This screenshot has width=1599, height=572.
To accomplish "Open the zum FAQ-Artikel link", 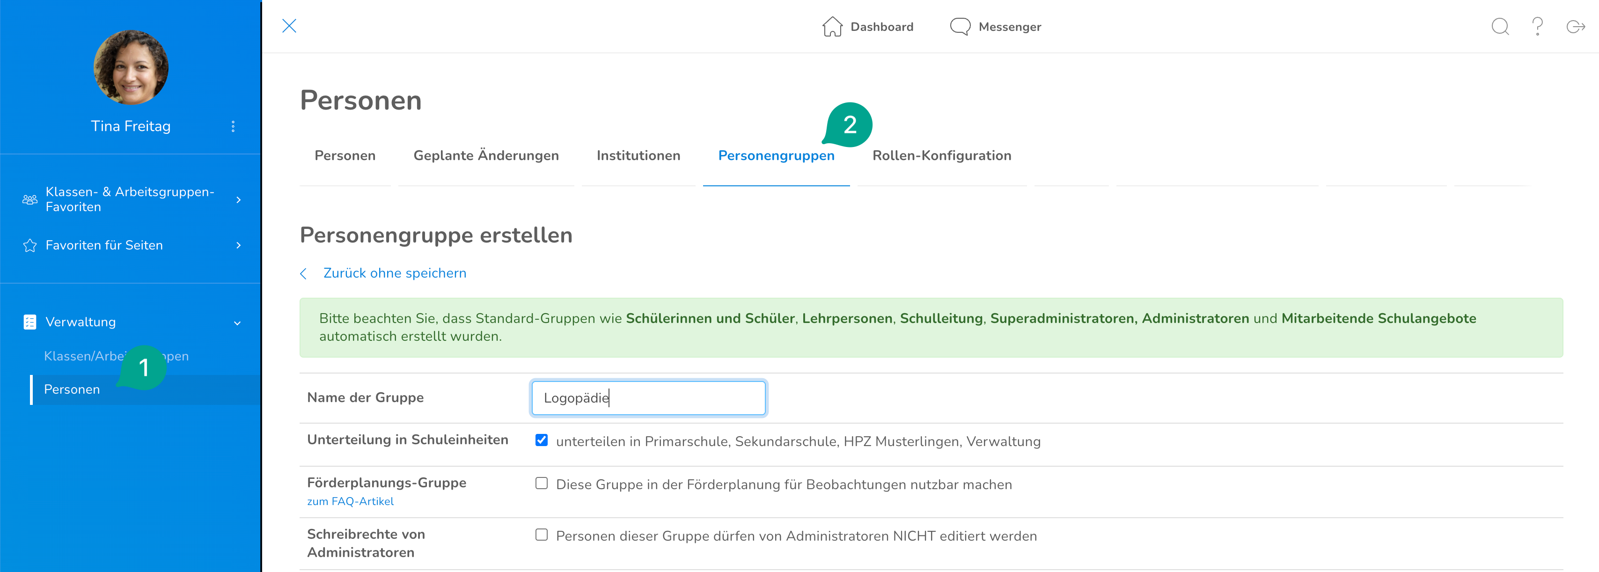I will click(350, 501).
